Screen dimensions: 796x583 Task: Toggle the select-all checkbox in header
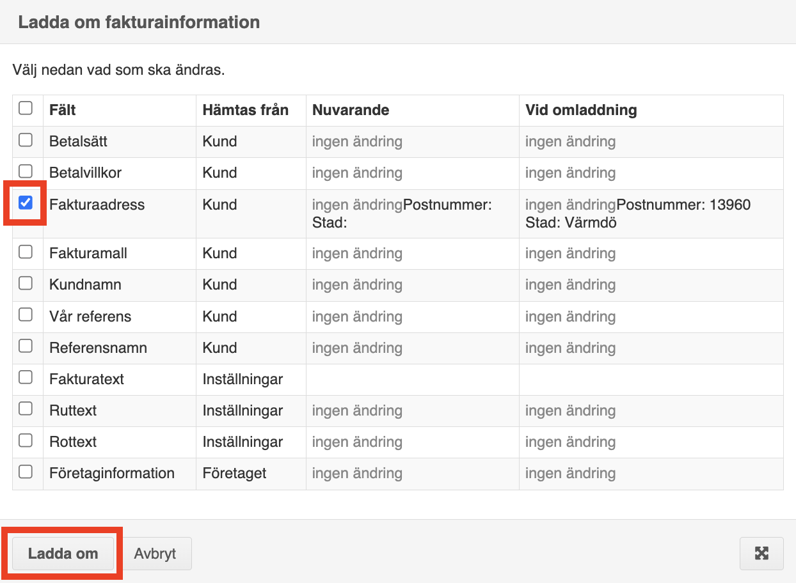coord(26,108)
